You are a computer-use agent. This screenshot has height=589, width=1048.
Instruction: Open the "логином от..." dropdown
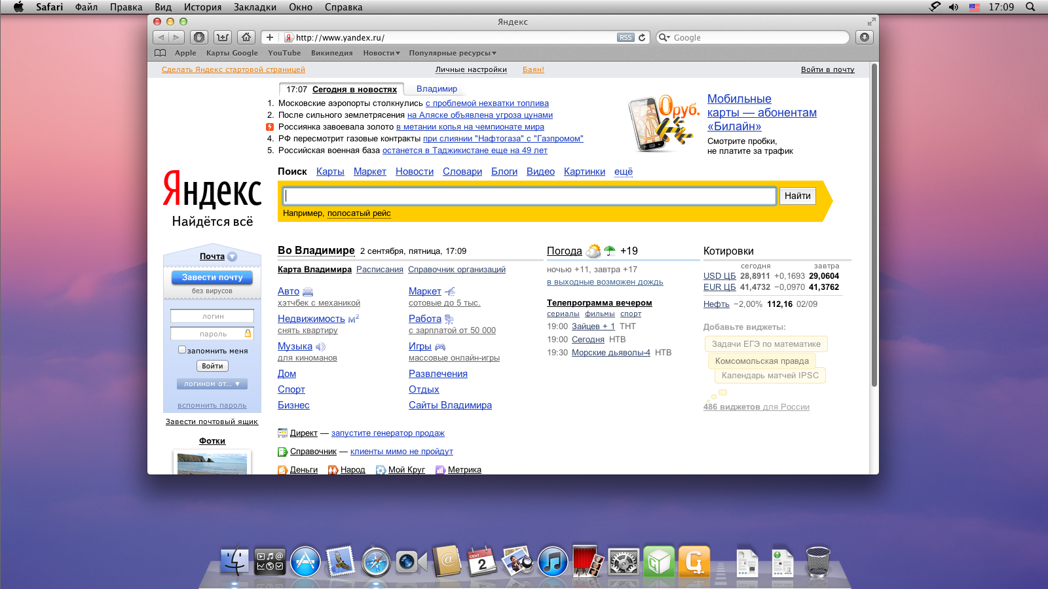tap(212, 384)
